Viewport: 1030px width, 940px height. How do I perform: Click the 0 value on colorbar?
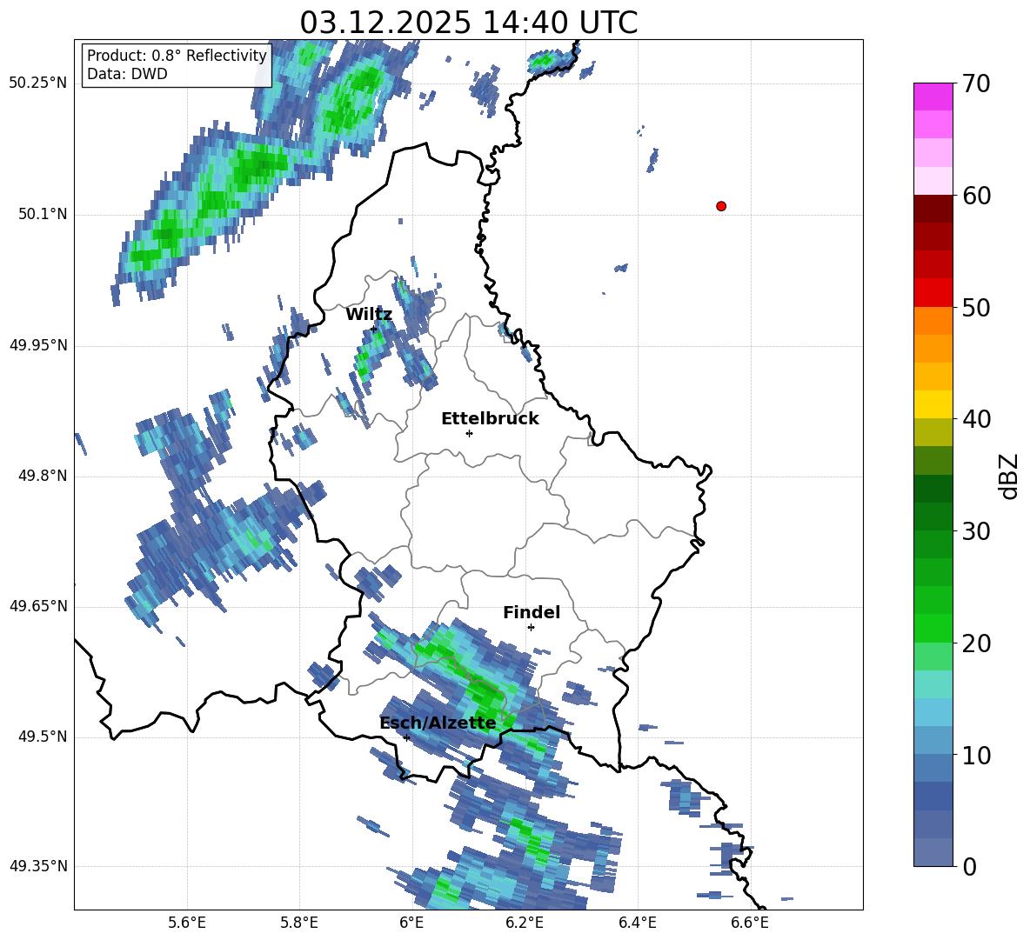point(970,867)
